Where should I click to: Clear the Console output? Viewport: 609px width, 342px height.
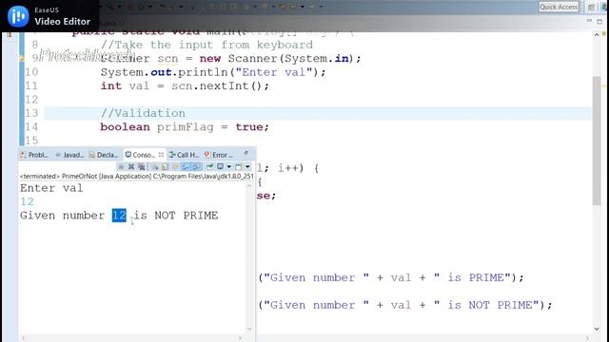tap(155, 167)
